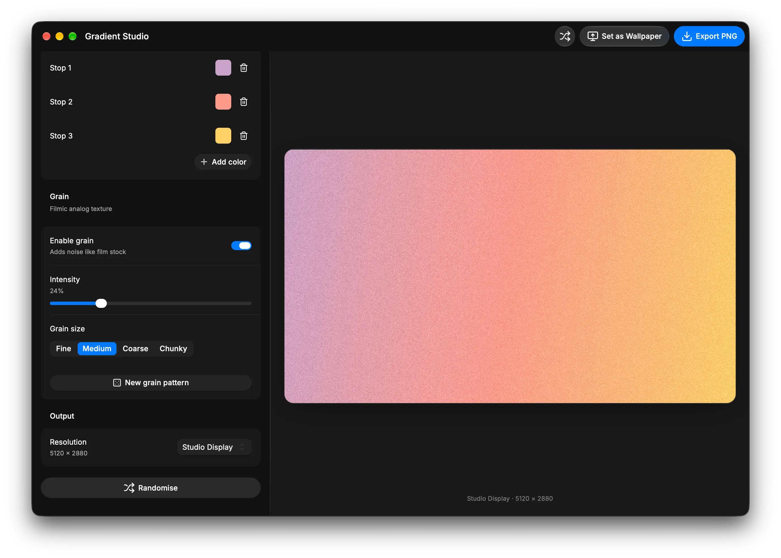Click 'Filmic analog texture' subtitle
This screenshot has width=781, height=558.
tap(81, 209)
